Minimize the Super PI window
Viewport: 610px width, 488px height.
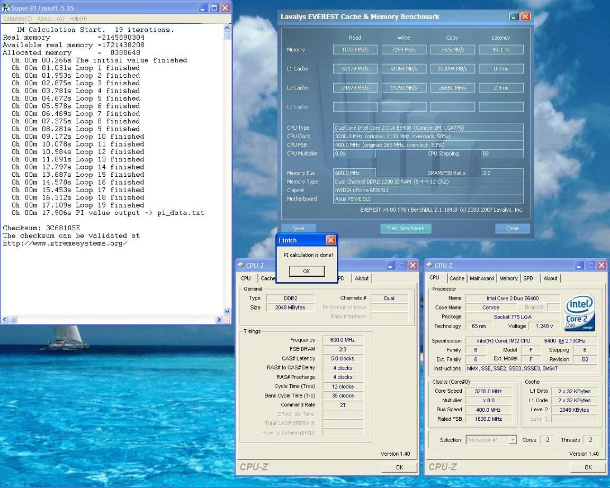[203, 8]
